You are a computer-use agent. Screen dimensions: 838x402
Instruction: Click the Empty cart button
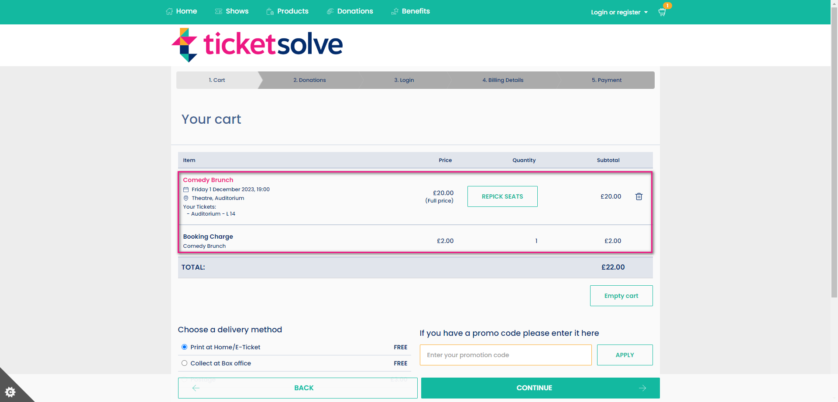(x=621, y=295)
